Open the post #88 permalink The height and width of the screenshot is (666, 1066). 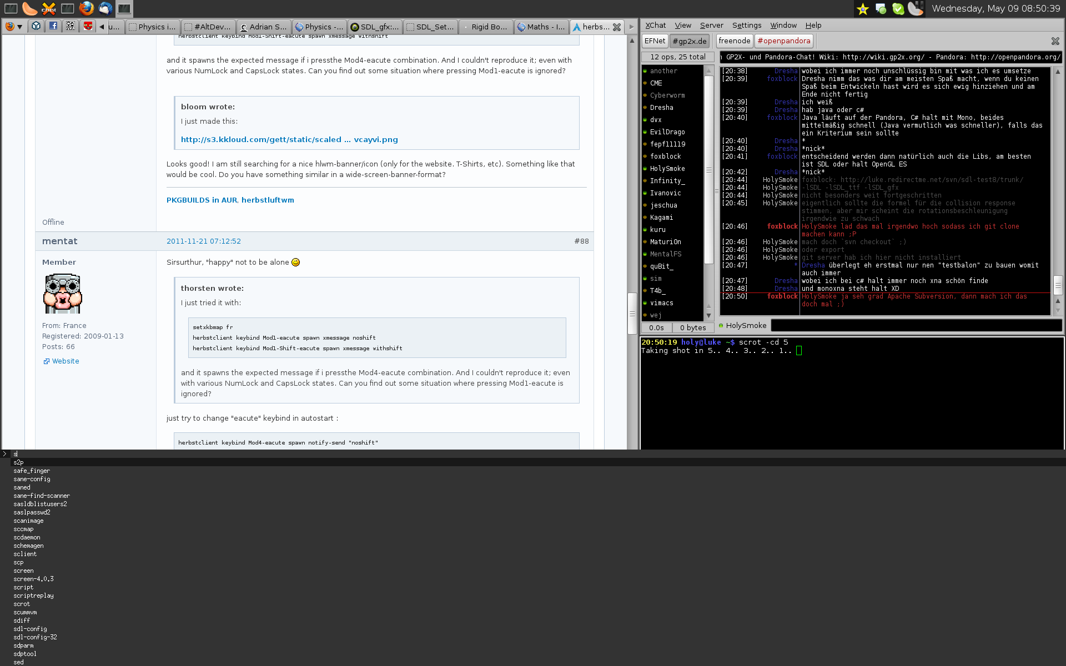pyautogui.click(x=581, y=241)
